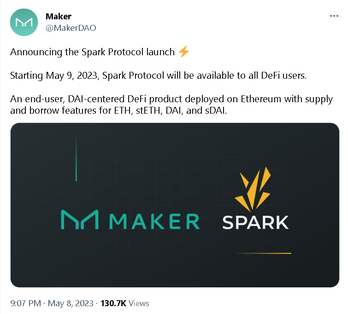348x314 pixels.
Task: Click the teal Maker M logo in image
Action: pyautogui.click(x=80, y=219)
